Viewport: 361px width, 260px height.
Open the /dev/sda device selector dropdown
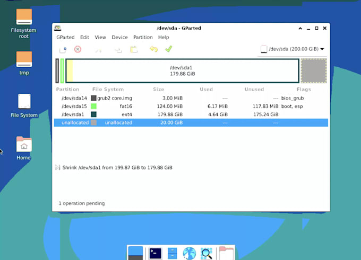pyautogui.click(x=293, y=49)
